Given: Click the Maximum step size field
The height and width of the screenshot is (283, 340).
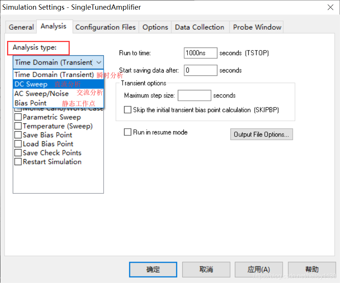Looking at the screenshot, I should click(x=194, y=96).
